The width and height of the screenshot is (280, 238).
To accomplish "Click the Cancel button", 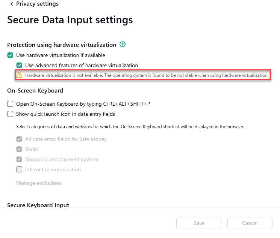I will click(250, 223).
